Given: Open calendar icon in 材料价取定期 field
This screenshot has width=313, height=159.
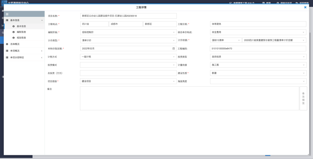Looking at the screenshot, I should click(174, 48).
